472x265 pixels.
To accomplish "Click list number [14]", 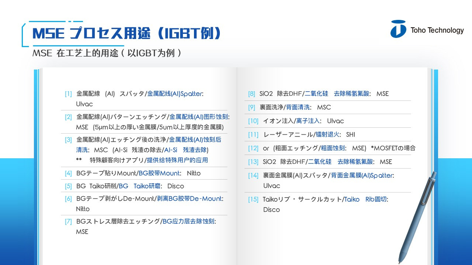I will click(x=253, y=176).
